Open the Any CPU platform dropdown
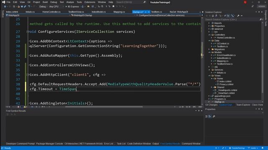The width and height of the screenshot is (268, 150). (x=56, y=7)
